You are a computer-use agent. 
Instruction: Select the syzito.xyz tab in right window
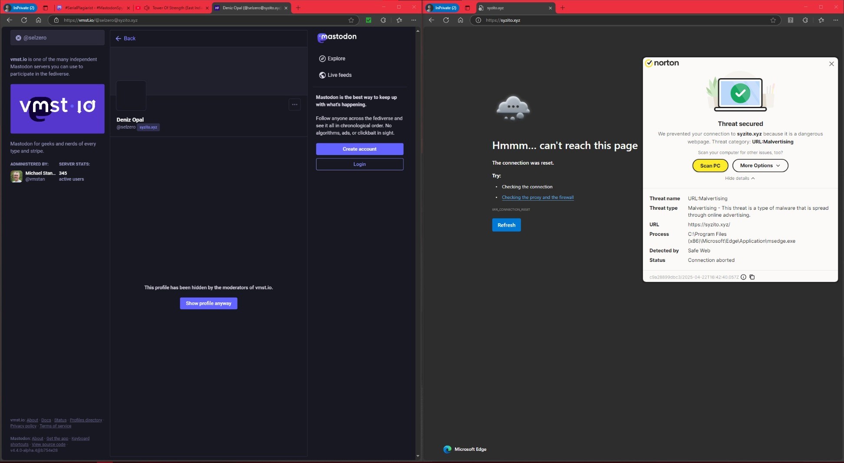coord(515,8)
